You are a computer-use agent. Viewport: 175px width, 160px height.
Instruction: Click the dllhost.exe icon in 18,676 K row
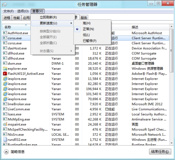click(5, 58)
